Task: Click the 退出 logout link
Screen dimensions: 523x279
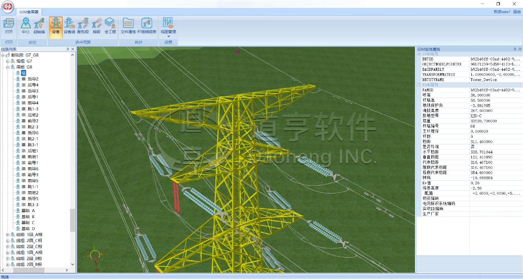Action: pos(517,12)
